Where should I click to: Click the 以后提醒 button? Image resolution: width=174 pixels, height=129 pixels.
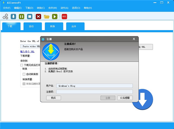125,98
